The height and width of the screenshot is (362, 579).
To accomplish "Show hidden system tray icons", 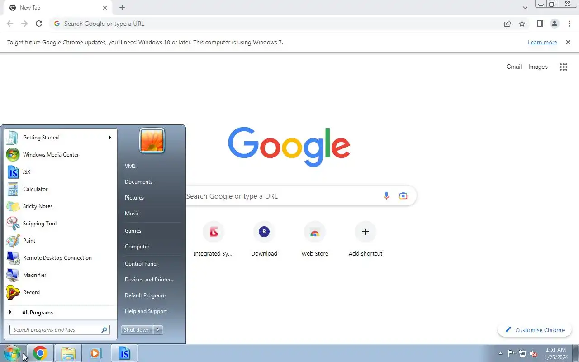I will coord(500,353).
